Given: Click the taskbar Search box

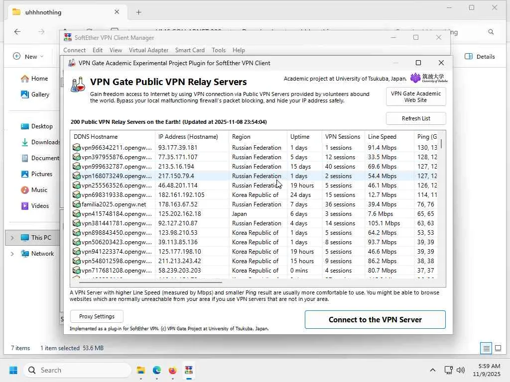Looking at the screenshot, I should pos(77,370).
